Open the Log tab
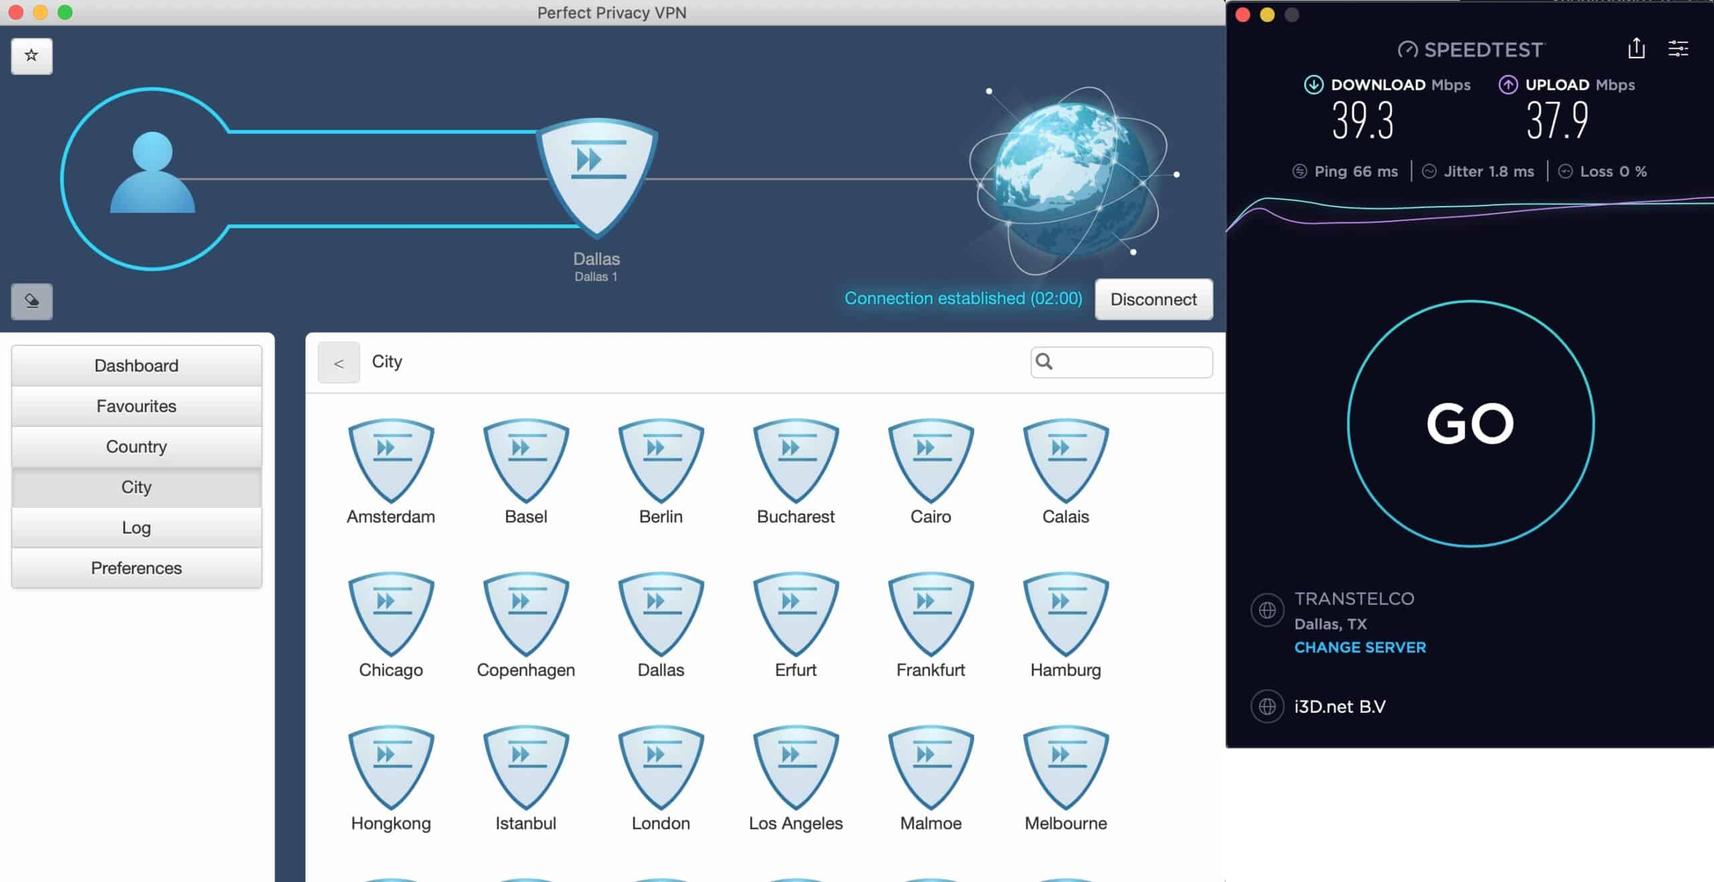The height and width of the screenshot is (882, 1714). [137, 527]
